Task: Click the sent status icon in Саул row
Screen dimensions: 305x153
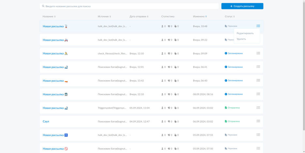Action: click(x=226, y=121)
